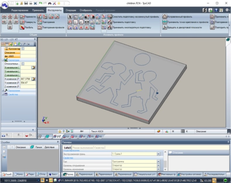The height and width of the screenshot is (183, 231).
Task: Select the LxHxS sub-tab in Размеры
Action: pyautogui.click(x=68, y=148)
